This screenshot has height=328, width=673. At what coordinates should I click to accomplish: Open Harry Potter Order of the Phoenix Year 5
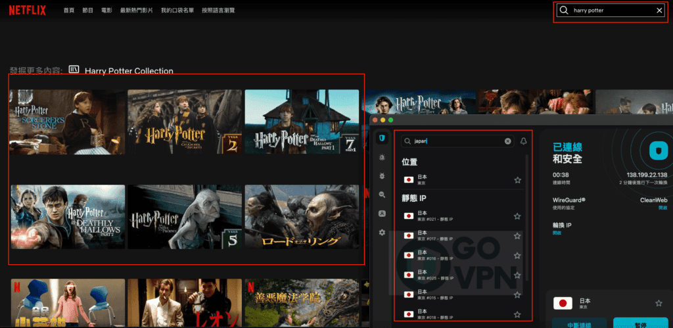tap(185, 217)
